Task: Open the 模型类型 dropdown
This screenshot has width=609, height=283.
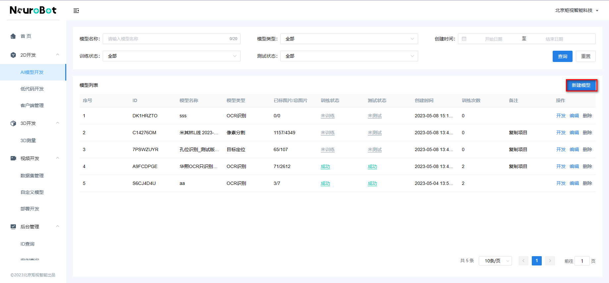Action: coord(349,39)
